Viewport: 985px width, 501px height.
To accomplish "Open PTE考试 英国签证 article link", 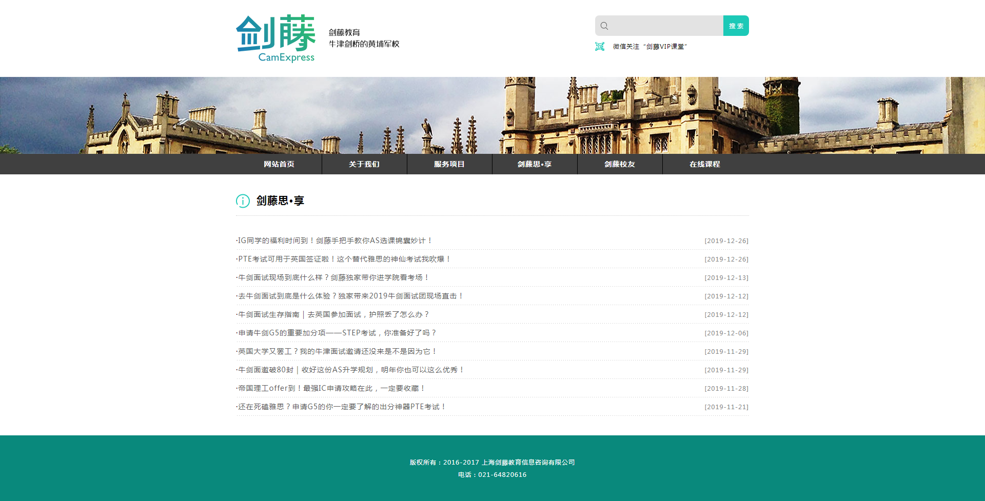I will click(344, 259).
